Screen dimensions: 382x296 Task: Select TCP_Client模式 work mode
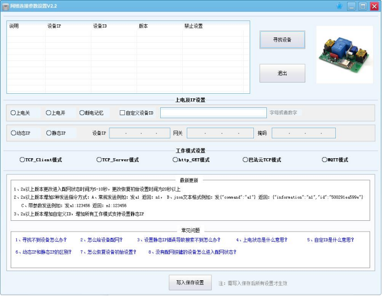pyautogui.click(x=41, y=160)
